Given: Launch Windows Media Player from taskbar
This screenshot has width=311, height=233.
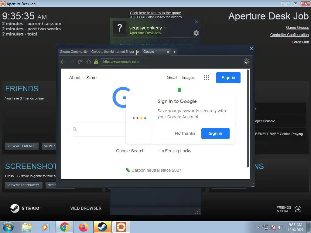Looking at the screenshot, I should click(45, 227).
